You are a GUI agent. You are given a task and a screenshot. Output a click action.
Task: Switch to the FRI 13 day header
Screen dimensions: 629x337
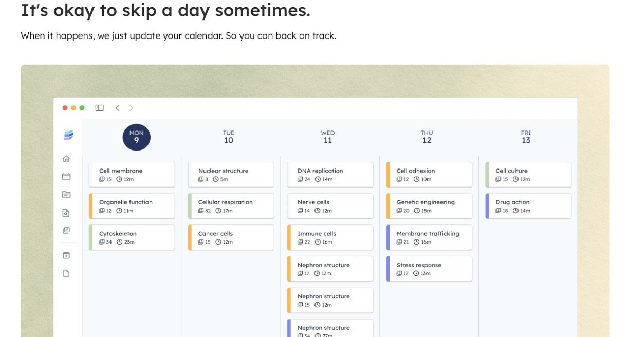pos(526,137)
